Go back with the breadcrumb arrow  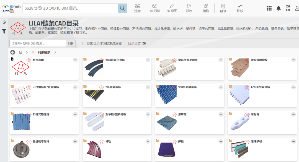coord(12,52)
